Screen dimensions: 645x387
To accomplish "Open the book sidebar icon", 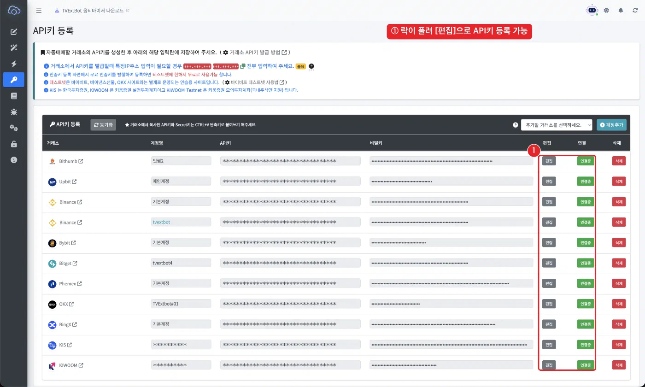I will (x=14, y=96).
